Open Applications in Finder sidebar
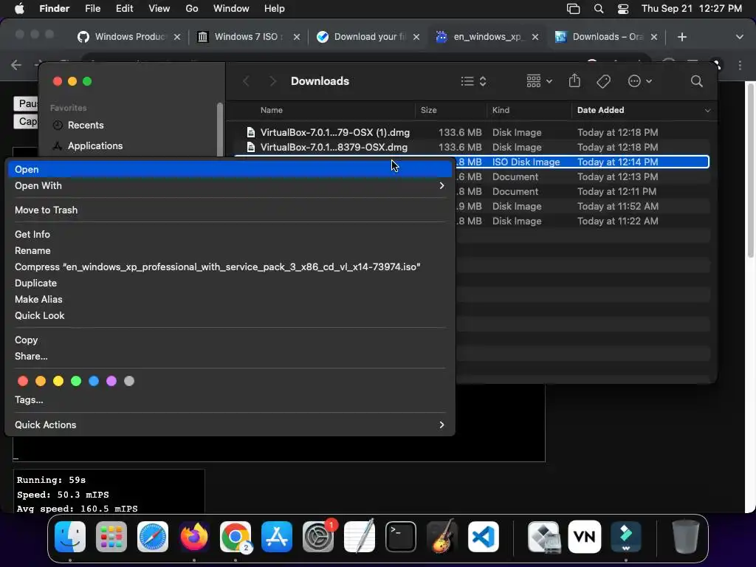This screenshot has height=567, width=756. pos(95,145)
